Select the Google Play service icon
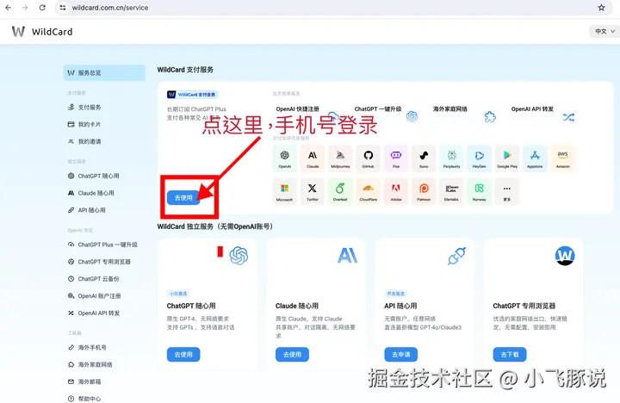The image size is (620, 403). [x=507, y=158]
